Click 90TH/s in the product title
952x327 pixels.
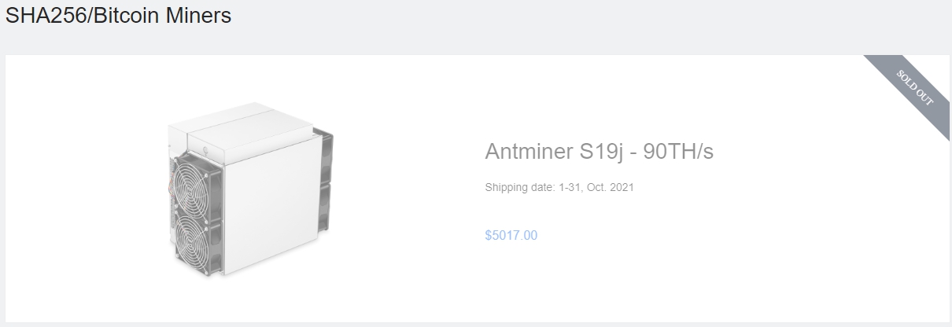tap(678, 152)
